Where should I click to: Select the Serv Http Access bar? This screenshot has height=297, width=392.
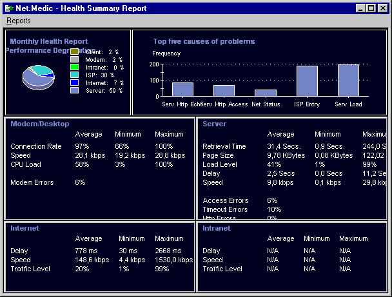(224, 90)
